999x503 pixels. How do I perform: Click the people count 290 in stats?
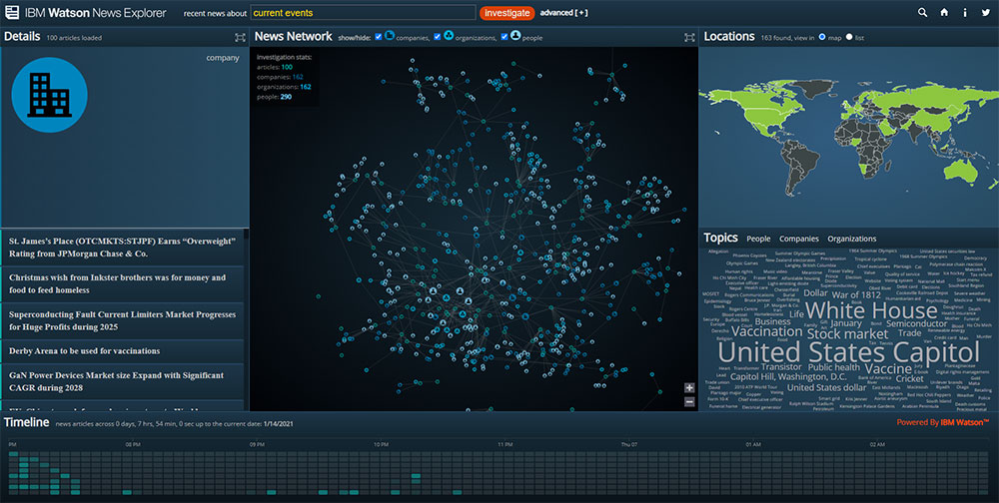tap(286, 97)
